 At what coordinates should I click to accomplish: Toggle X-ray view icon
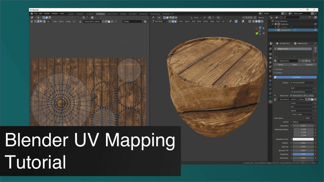coord(250,21)
